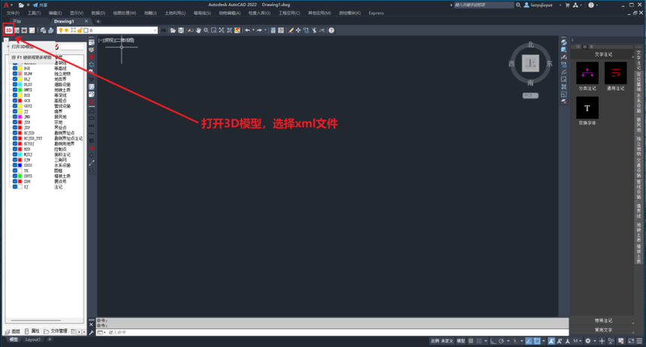Choose the 通用注记 annotation icon
The width and height of the screenshot is (646, 347).
pyautogui.click(x=615, y=73)
